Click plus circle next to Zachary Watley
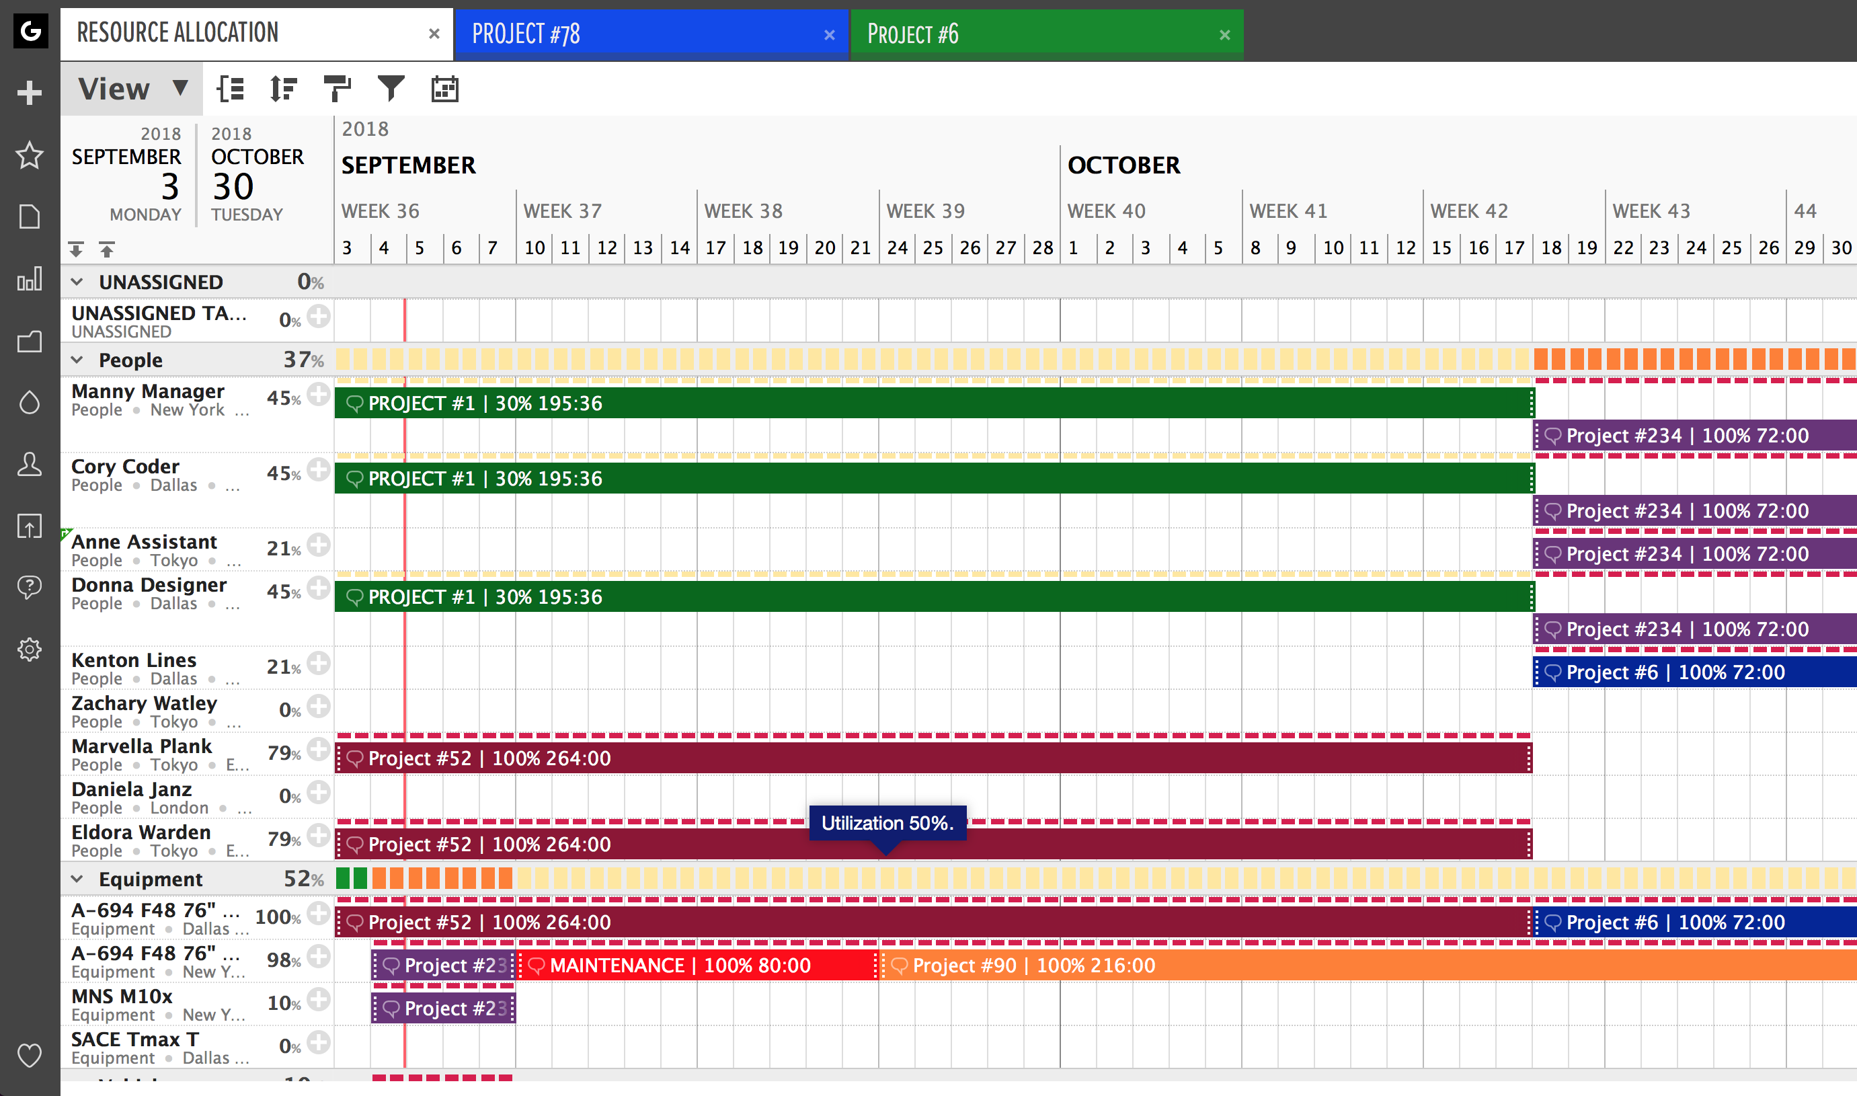The height and width of the screenshot is (1096, 1857). [x=318, y=707]
